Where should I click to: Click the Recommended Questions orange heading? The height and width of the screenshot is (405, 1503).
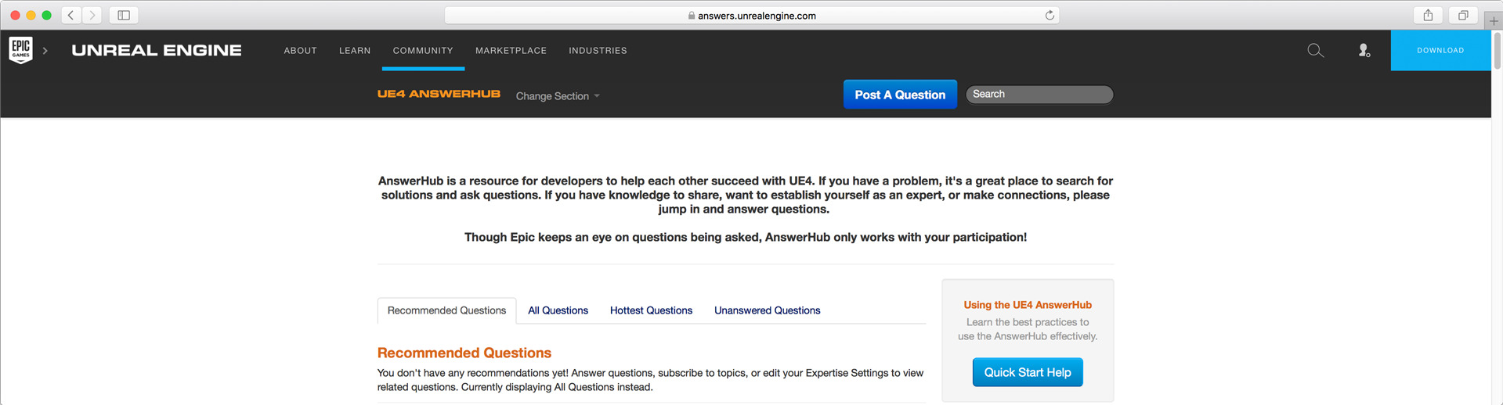tap(464, 353)
